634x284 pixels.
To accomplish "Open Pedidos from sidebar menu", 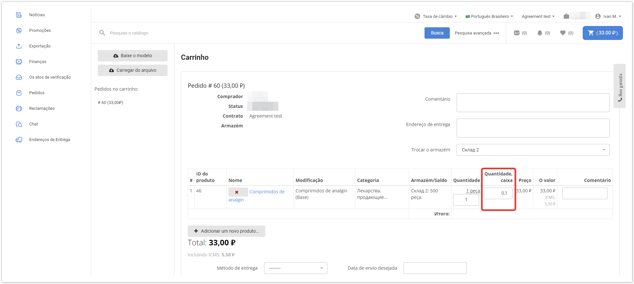I will coord(37,93).
